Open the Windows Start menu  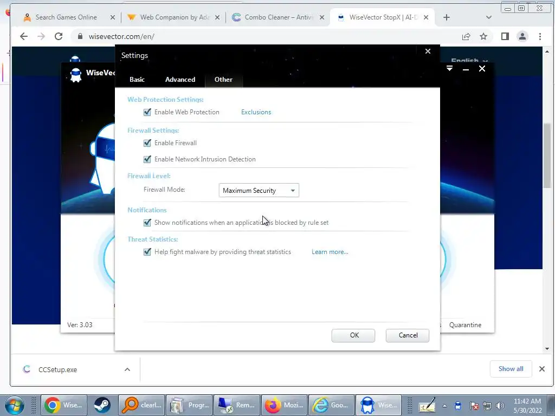[x=14, y=405]
